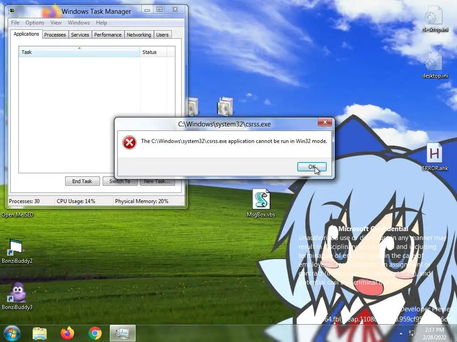Click the End Task button

pos(82,181)
